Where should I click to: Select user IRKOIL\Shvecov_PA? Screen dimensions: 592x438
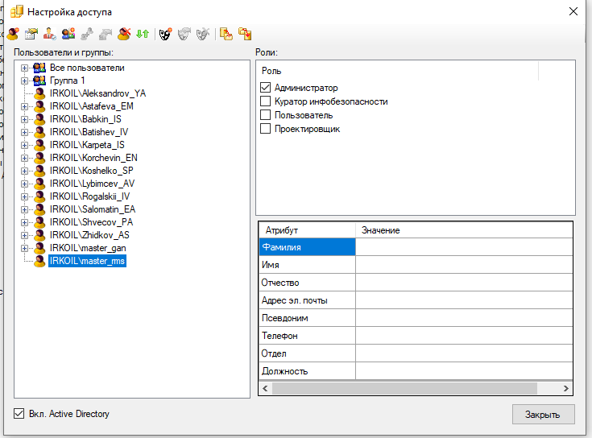coord(91,222)
